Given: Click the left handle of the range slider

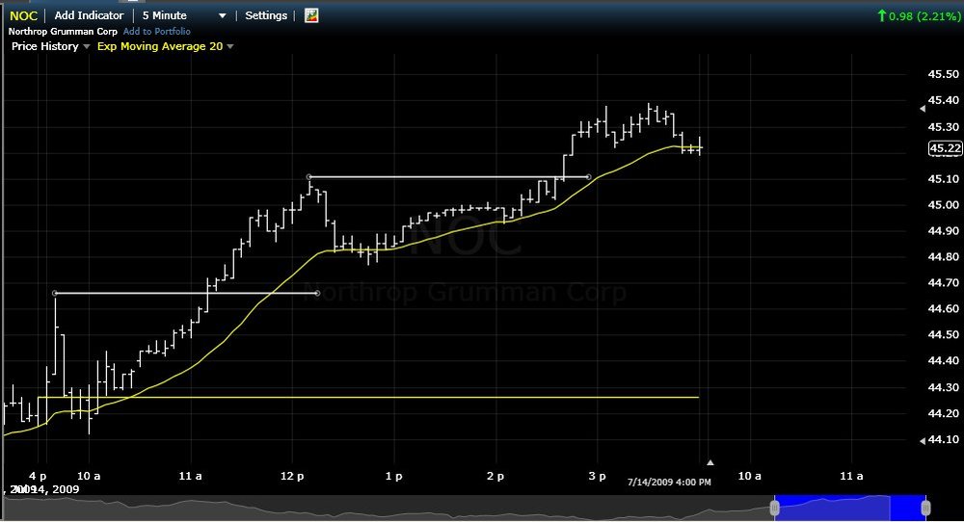Looking at the screenshot, I should pyautogui.click(x=775, y=508).
